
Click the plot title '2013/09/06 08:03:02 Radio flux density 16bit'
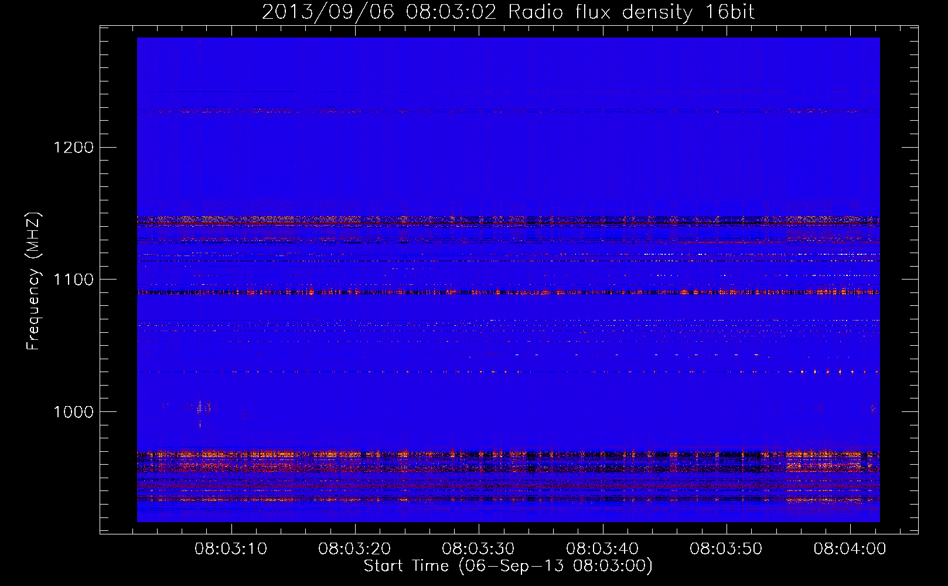tap(508, 12)
